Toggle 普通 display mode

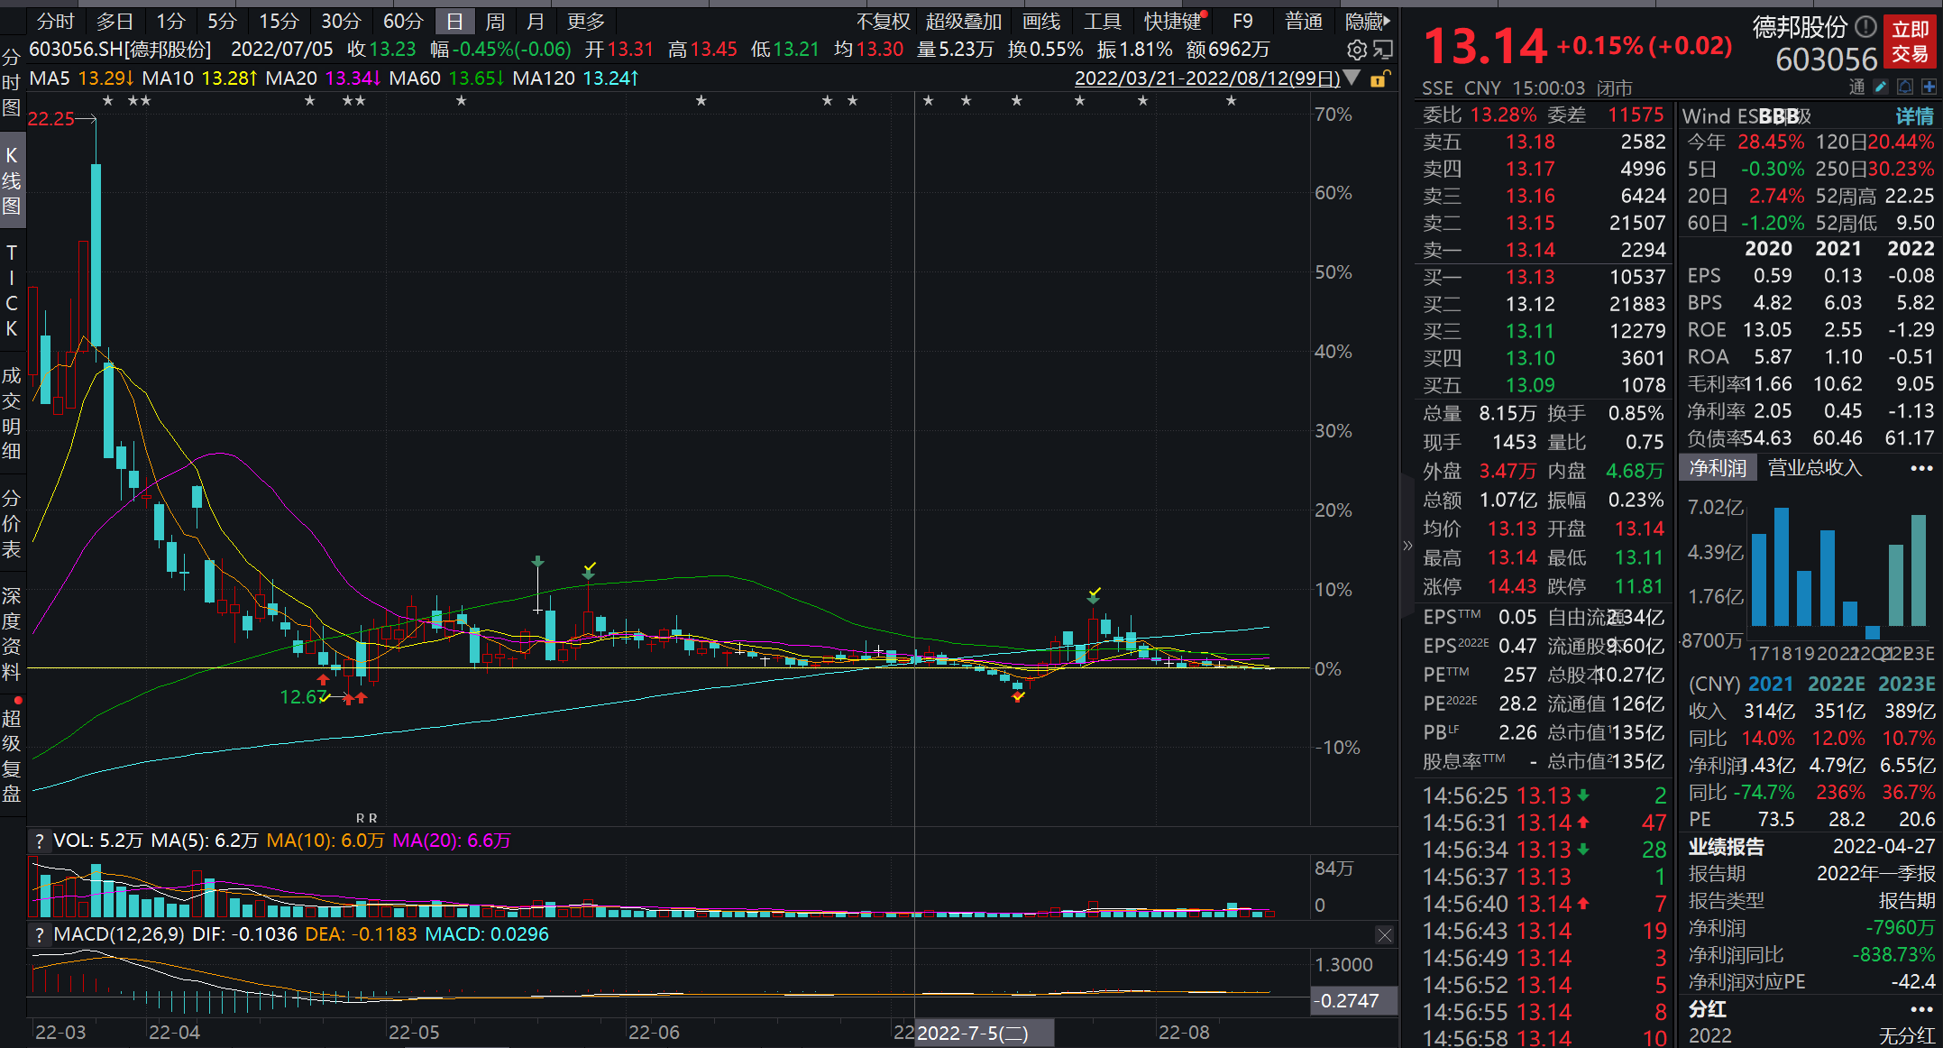tap(1304, 21)
